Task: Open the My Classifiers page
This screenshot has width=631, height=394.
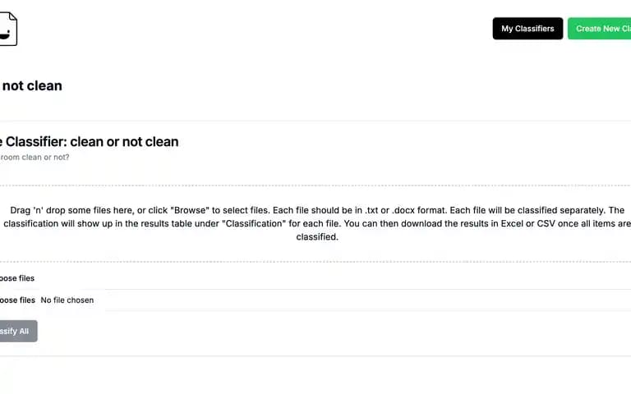Action: pyautogui.click(x=527, y=29)
